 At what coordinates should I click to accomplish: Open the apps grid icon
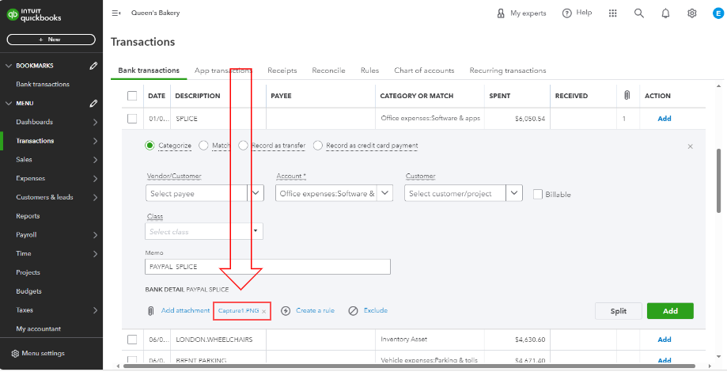612,13
